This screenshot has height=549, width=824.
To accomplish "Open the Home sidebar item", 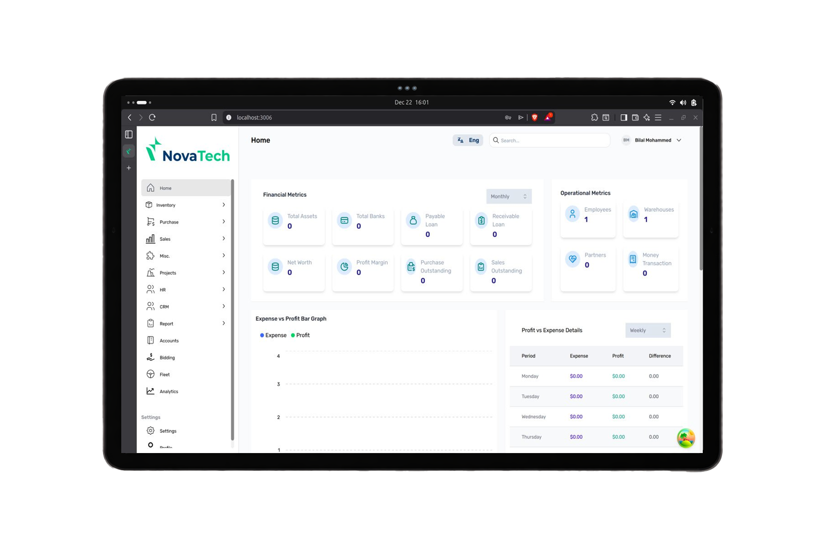I will [186, 188].
